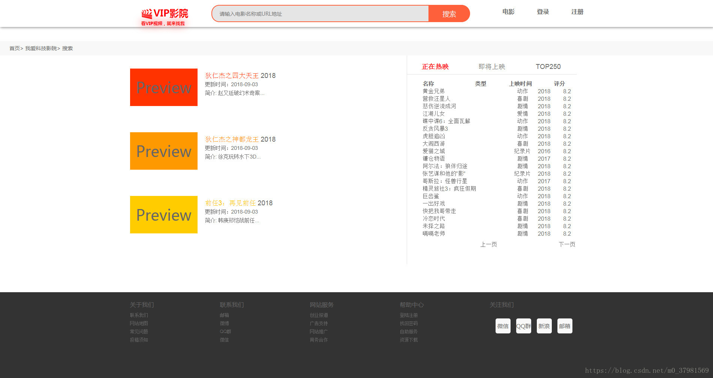The height and width of the screenshot is (378, 713).
Task: Click the 上映时间 column header
Action: point(520,84)
